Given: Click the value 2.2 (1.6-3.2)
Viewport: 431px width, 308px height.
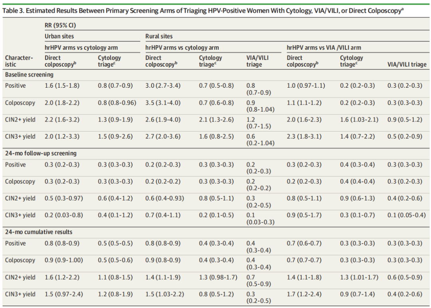Looking at the screenshot, I should 62,120.
